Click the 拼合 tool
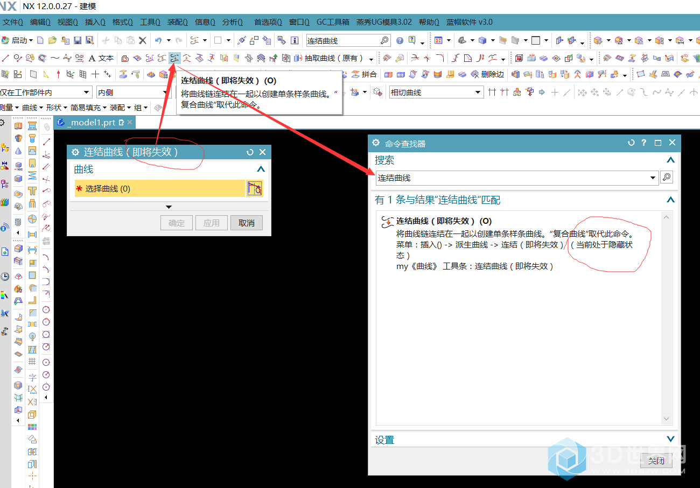This screenshot has width=700, height=488. (365, 74)
